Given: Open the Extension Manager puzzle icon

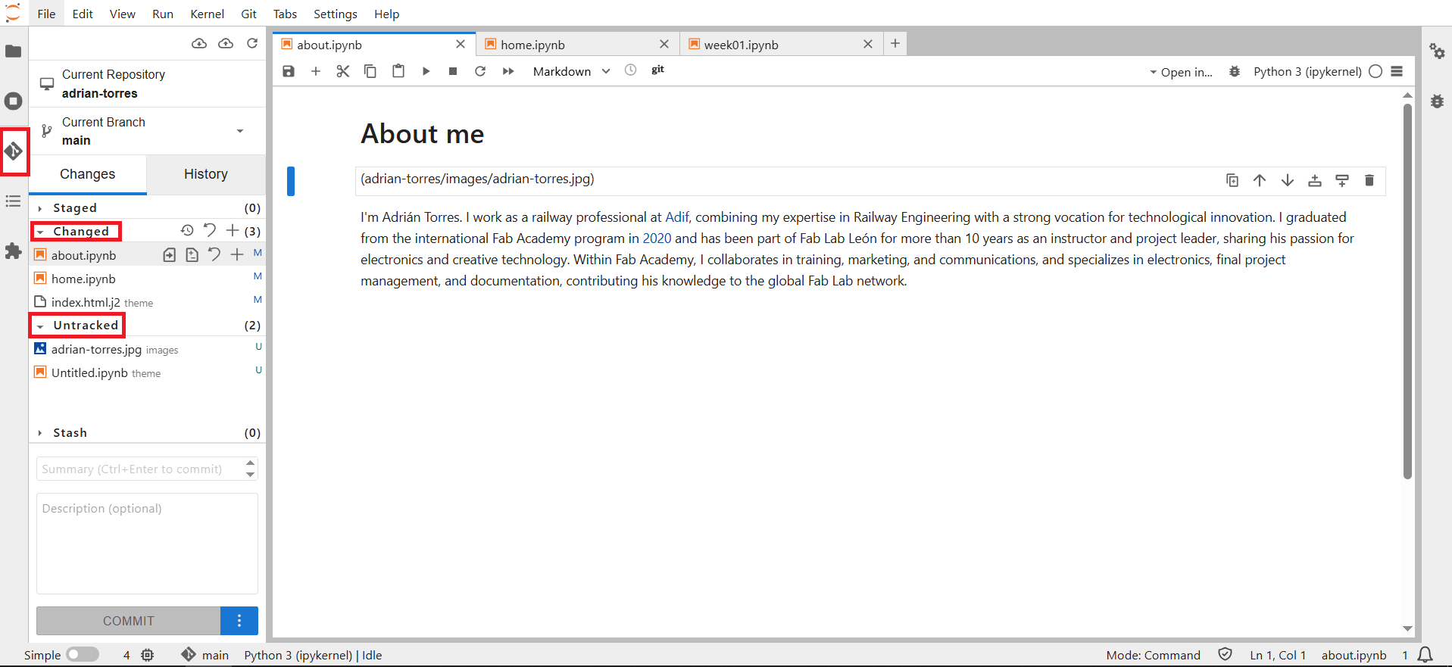Looking at the screenshot, I should (x=14, y=251).
